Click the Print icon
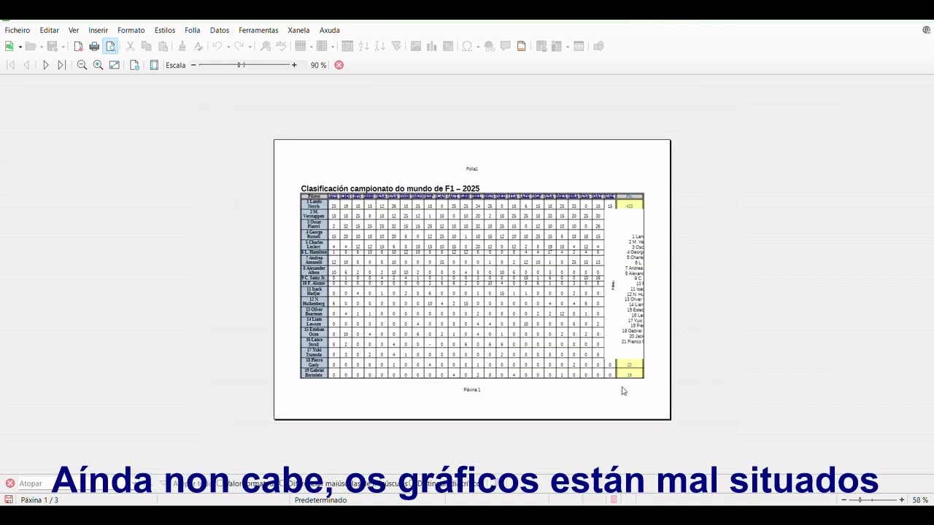934x525 pixels. click(x=94, y=47)
